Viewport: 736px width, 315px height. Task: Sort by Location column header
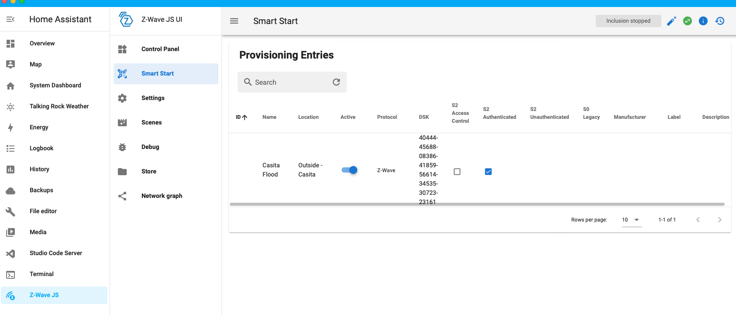point(308,117)
